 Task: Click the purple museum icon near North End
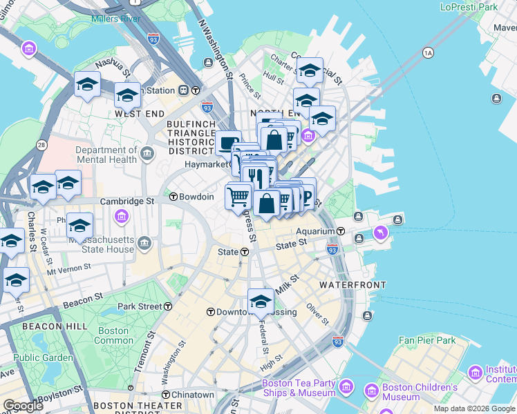308,135
